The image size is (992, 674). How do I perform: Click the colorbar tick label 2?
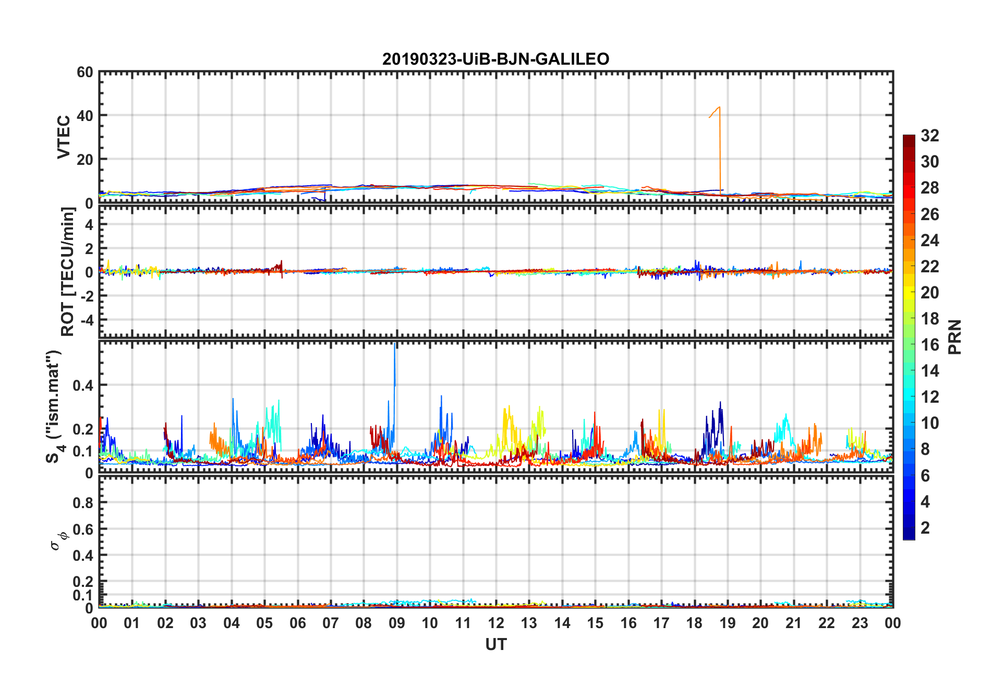point(925,528)
